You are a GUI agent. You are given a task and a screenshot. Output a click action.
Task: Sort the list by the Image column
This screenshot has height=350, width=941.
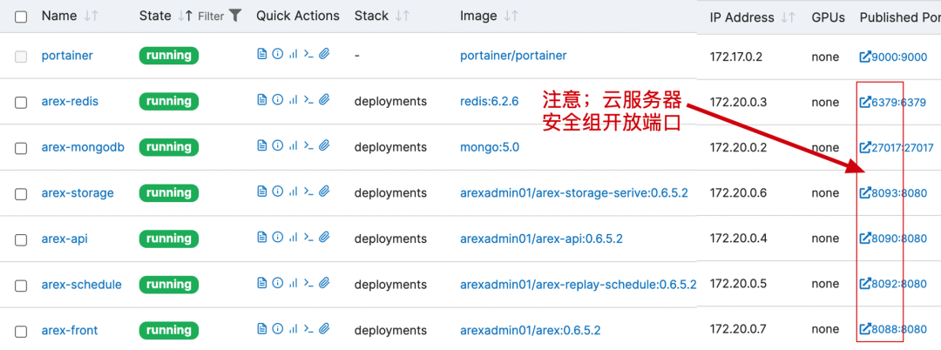(x=478, y=17)
